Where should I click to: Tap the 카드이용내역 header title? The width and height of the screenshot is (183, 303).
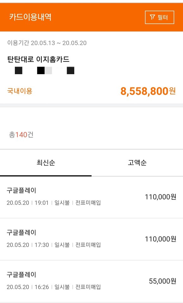click(30, 17)
